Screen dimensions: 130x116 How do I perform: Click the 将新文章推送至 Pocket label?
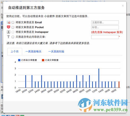click(x=30, y=27)
